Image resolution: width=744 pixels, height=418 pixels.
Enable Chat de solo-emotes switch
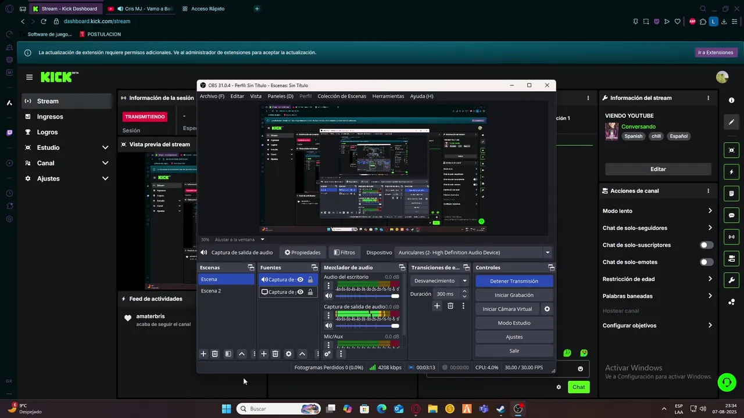coord(707,262)
